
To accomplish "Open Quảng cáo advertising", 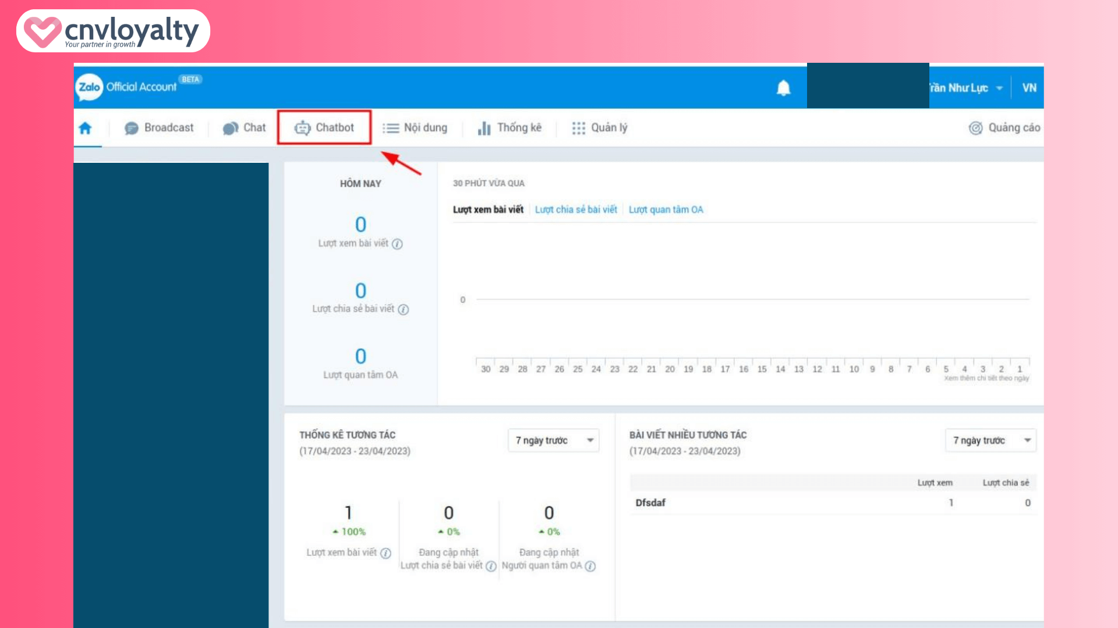I will [x=1004, y=128].
